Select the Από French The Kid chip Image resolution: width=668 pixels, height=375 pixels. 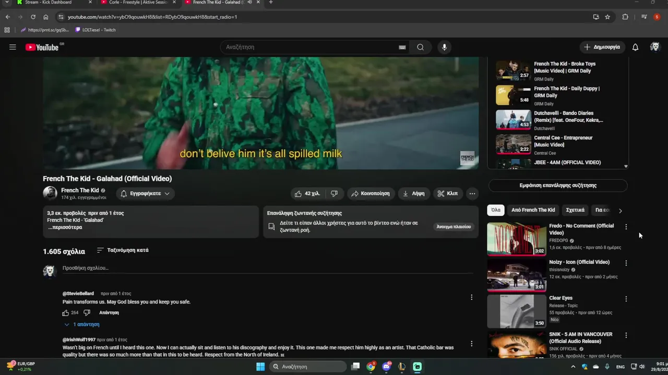pos(533,210)
